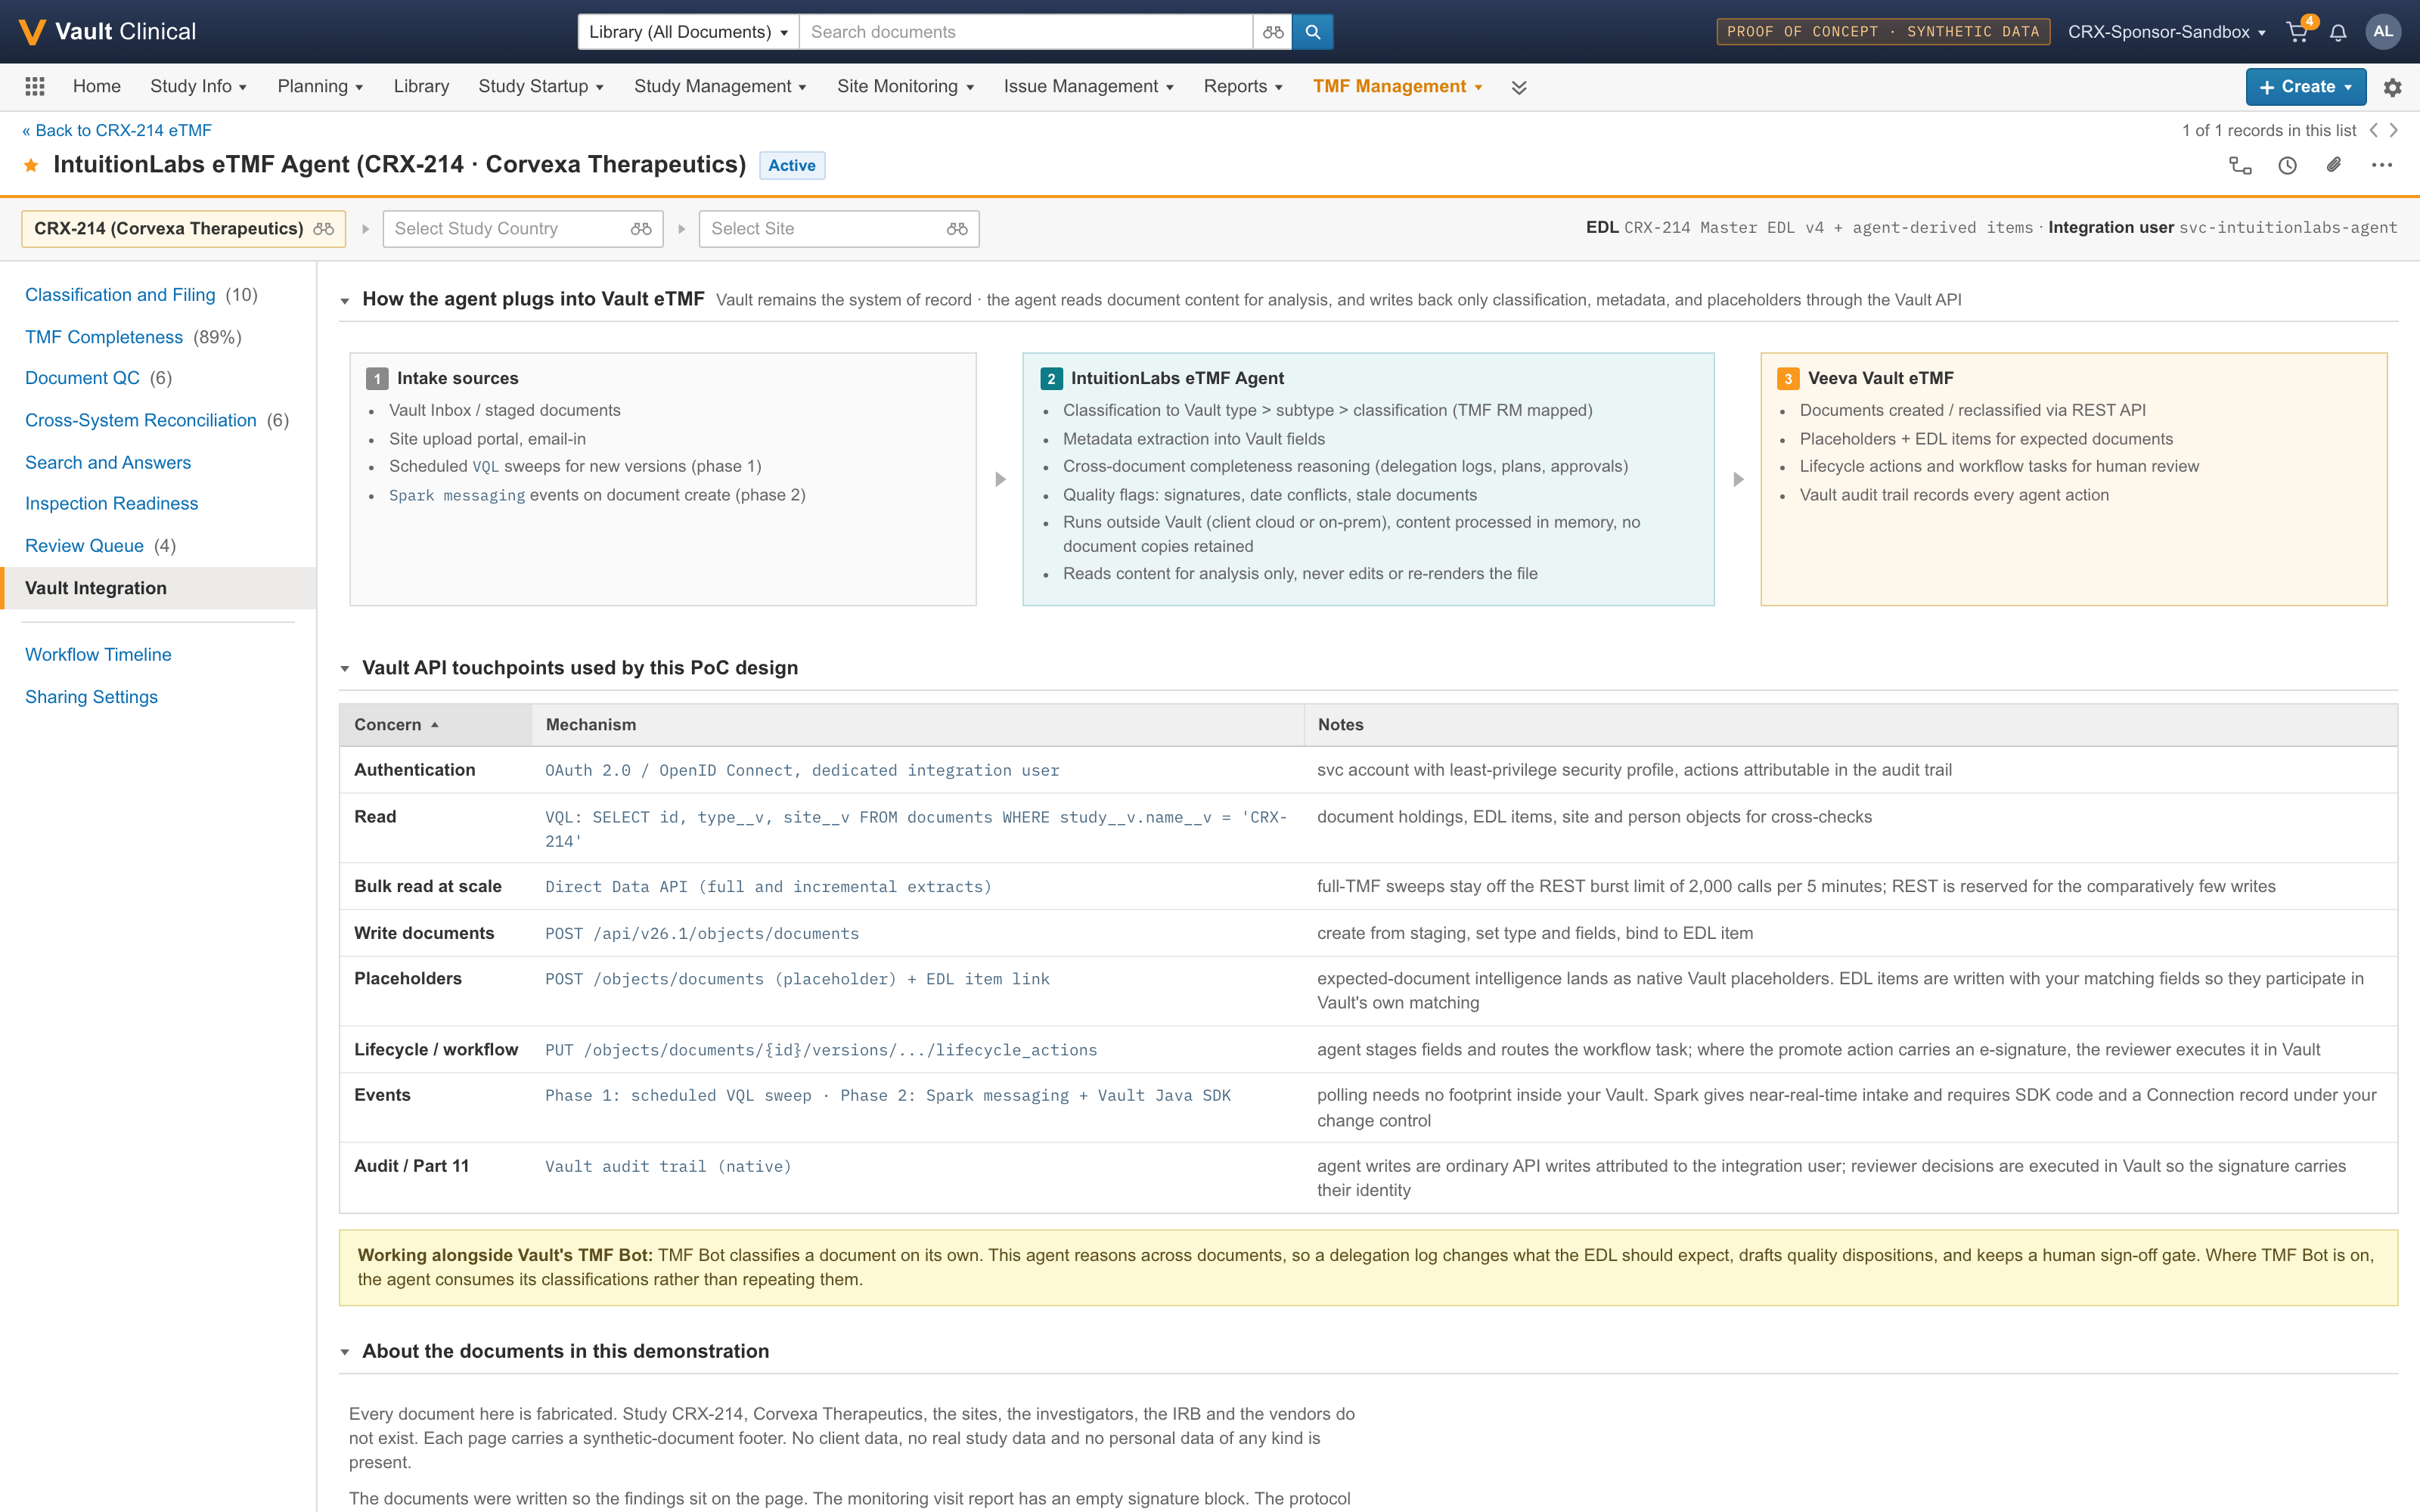Image resolution: width=2420 pixels, height=1512 pixels.
Task: Open the Create dropdown button
Action: pyautogui.click(x=2305, y=87)
